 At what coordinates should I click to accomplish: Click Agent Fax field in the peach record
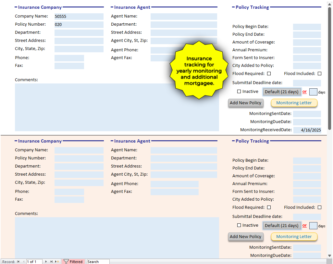[x=175, y=192]
